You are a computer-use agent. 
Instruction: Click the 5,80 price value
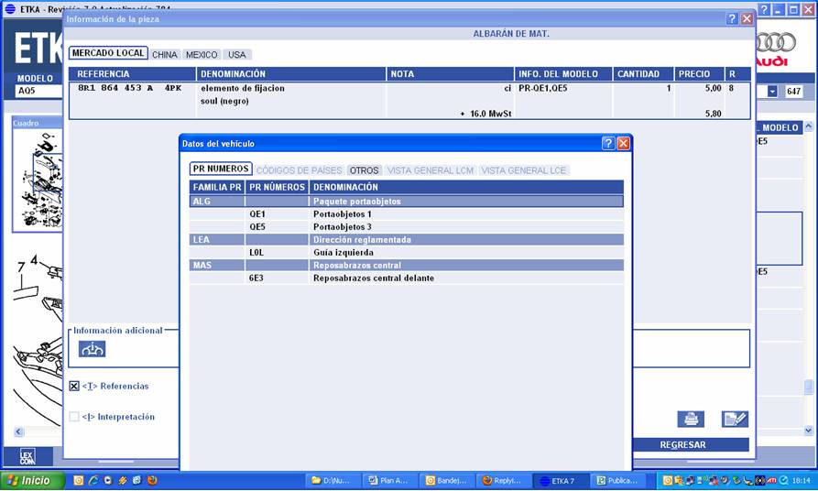[x=714, y=114]
